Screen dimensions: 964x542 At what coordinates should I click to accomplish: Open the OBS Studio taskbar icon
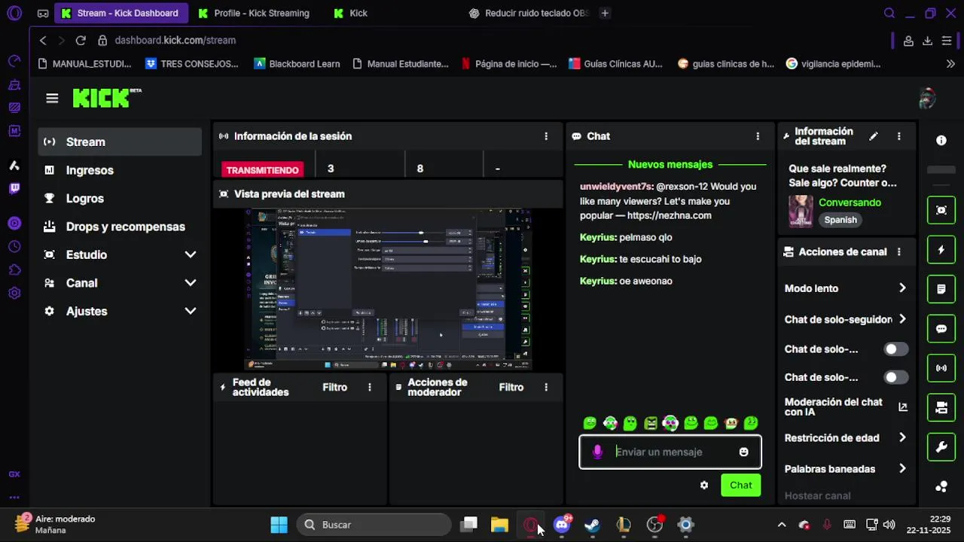[x=654, y=525]
